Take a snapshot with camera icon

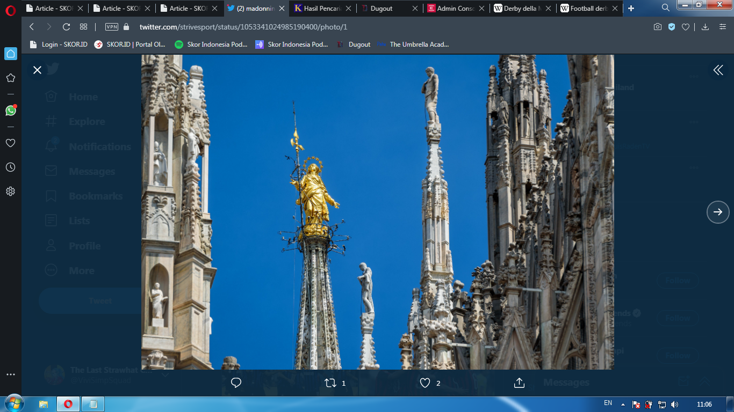(x=658, y=27)
